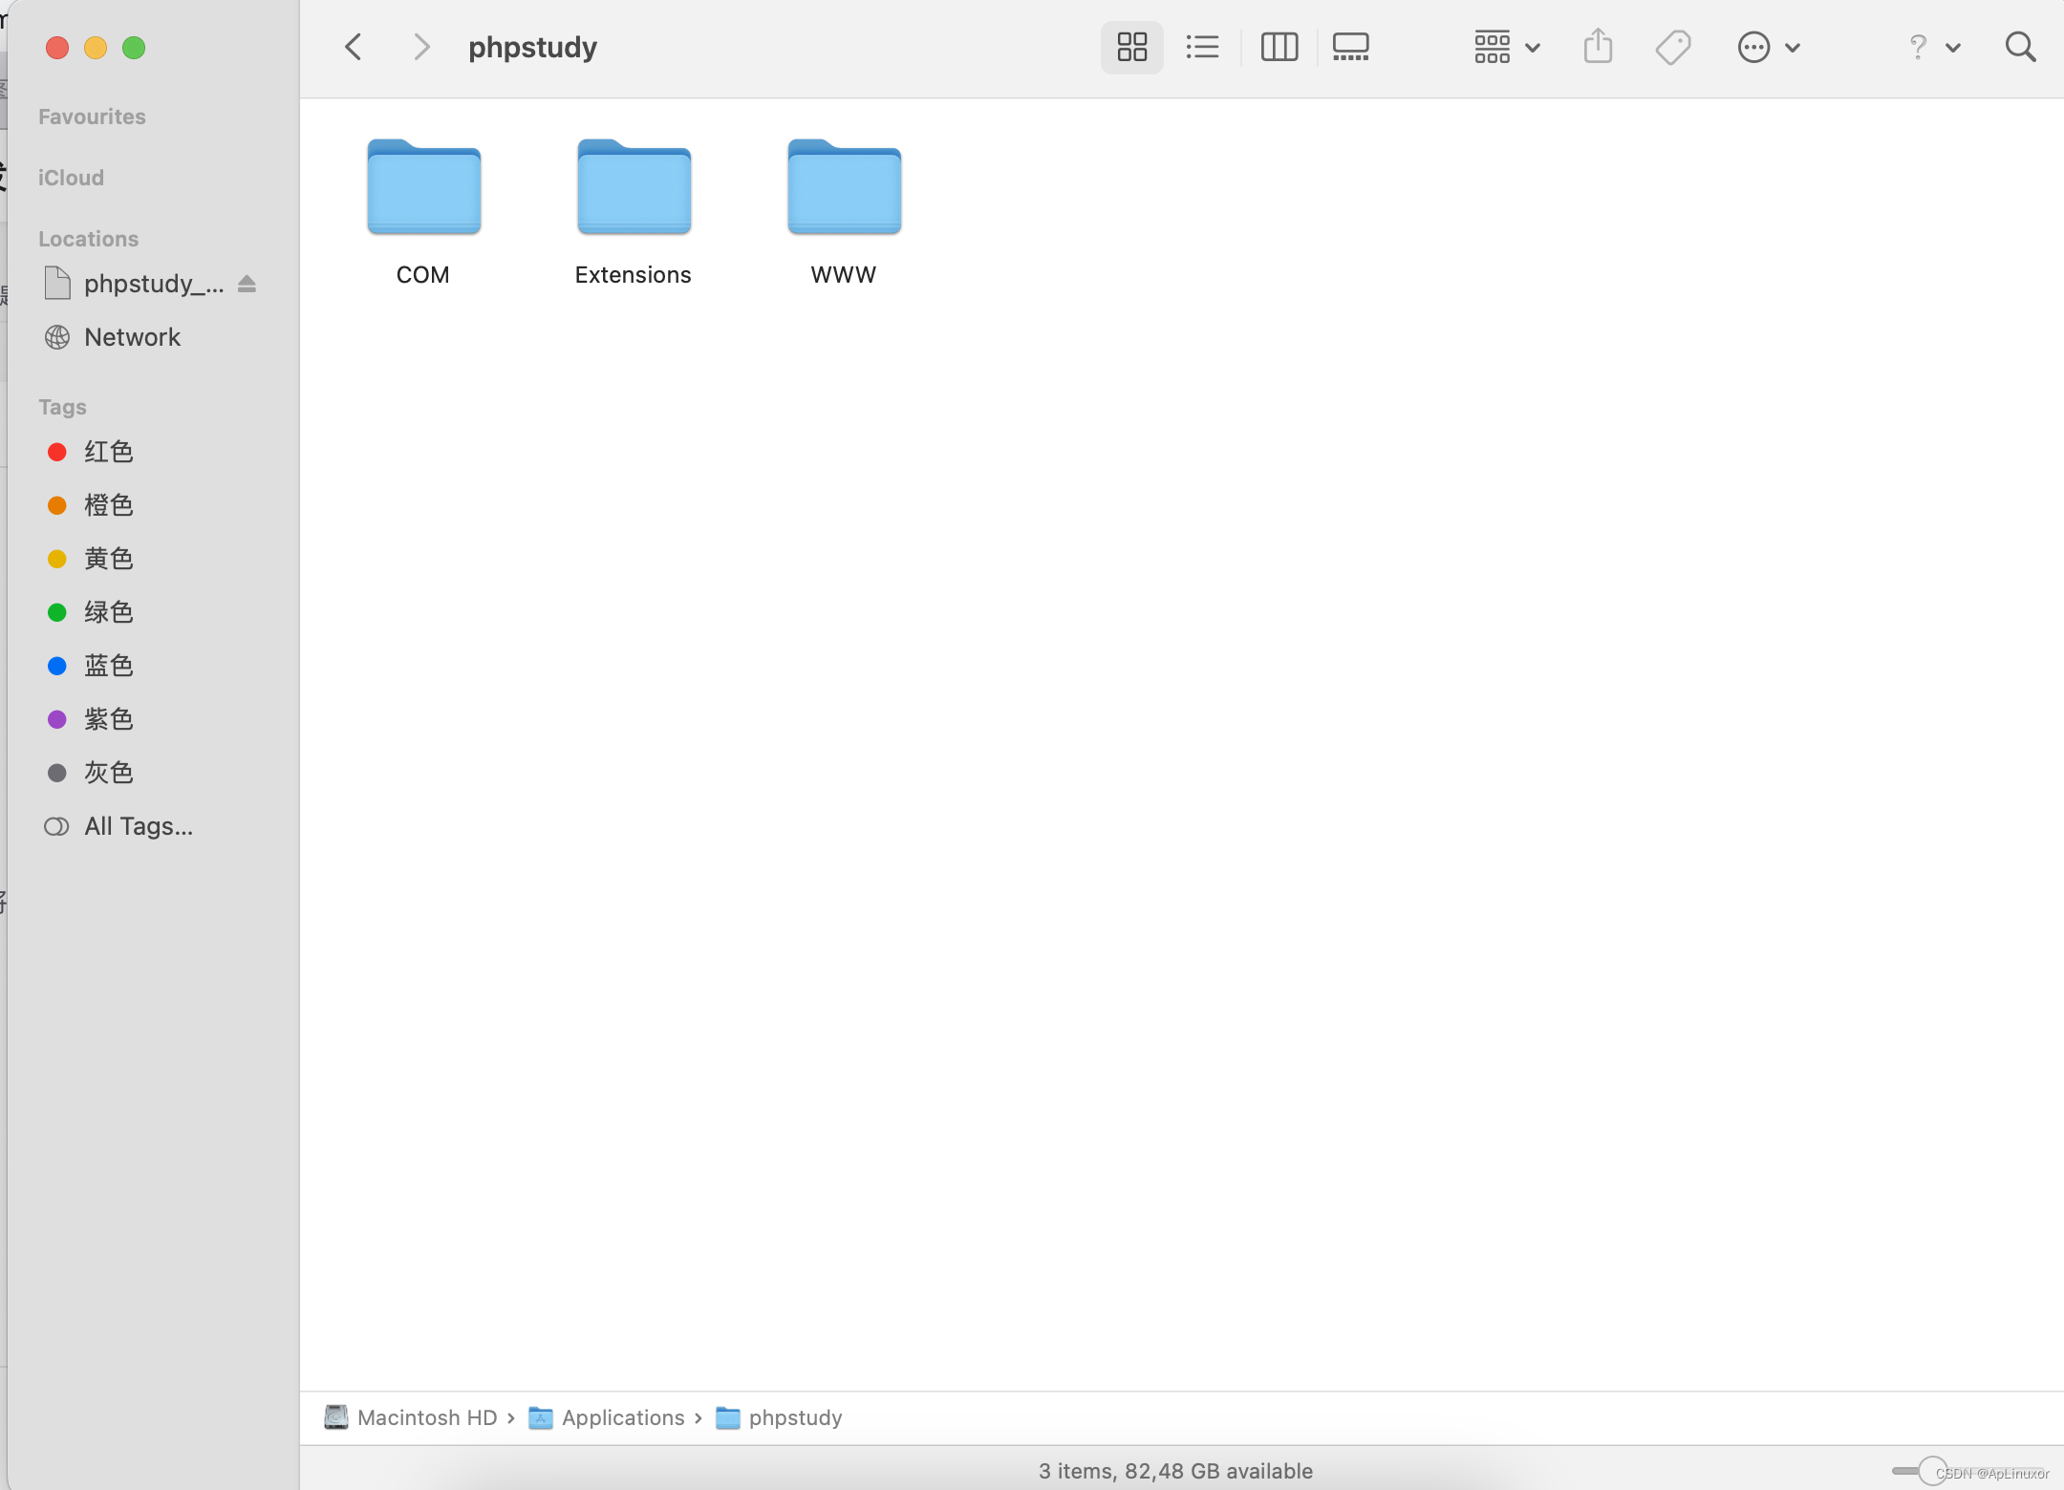Click the icon size slider

1932,1470
